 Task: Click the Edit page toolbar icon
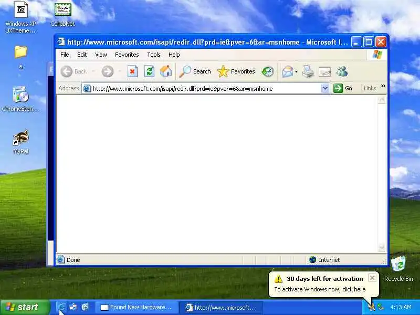[x=324, y=71]
